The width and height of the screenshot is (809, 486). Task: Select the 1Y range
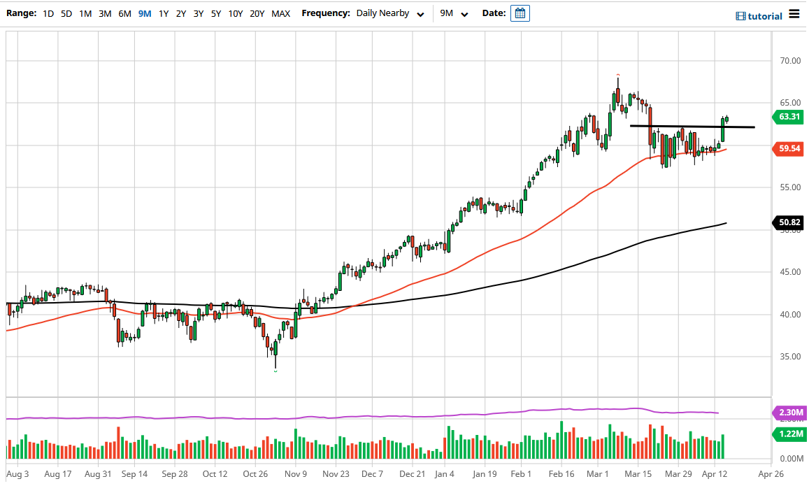pyautogui.click(x=163, y=13)
